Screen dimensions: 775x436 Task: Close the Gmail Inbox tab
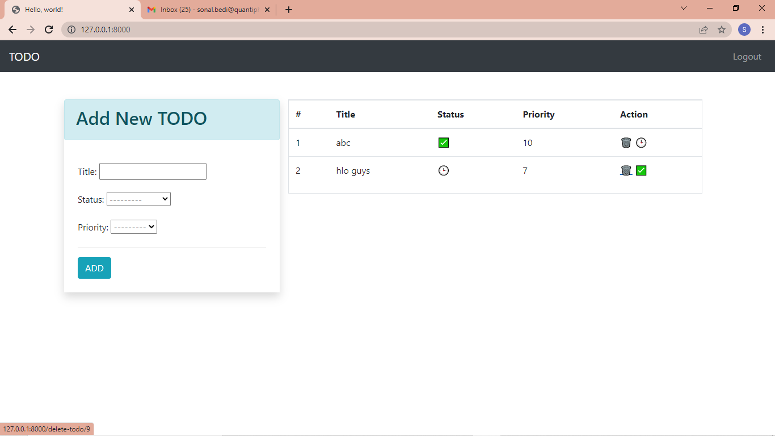point(267,10)
